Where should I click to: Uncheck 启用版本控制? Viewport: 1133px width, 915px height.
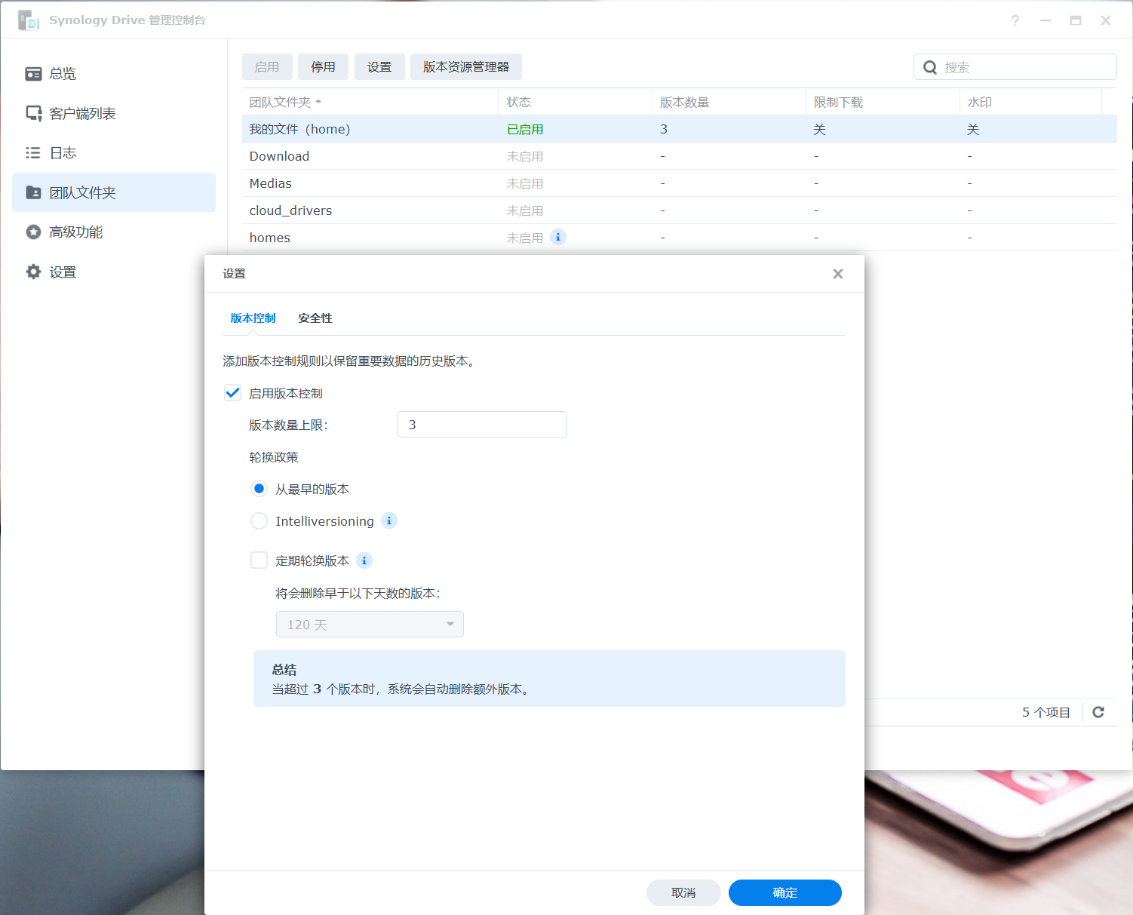[x=232, y=392]
